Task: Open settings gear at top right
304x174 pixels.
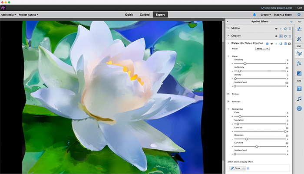Action: click(x=299, y=14)
